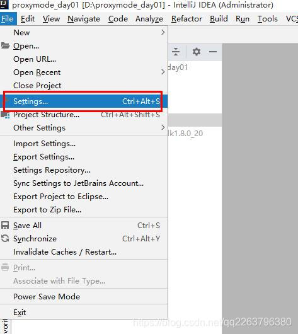Open Settings Repository...
Screen dimensions: 298x334
pos(84,170)
